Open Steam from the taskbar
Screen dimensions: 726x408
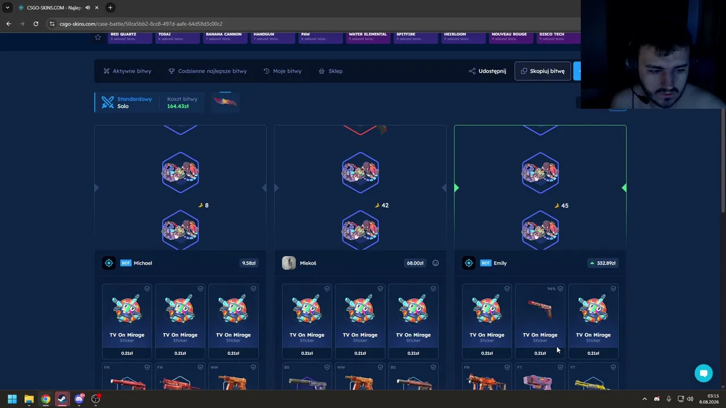coord(62,399)
